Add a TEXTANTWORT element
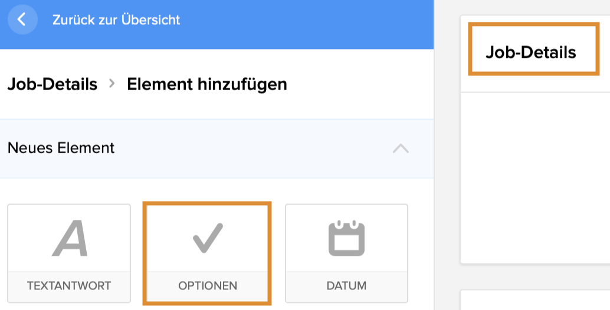This screenshot has height=310, width=610. point(69,286)
